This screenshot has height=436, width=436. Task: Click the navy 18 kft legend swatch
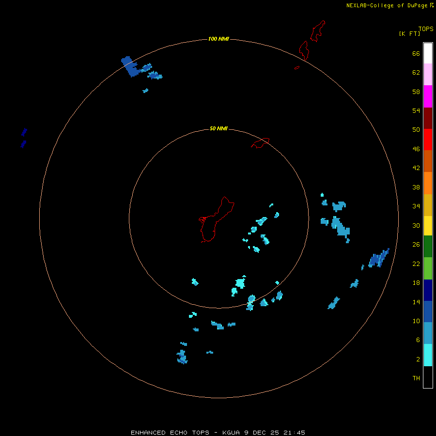pyautogui.click(x=428, y=290)
